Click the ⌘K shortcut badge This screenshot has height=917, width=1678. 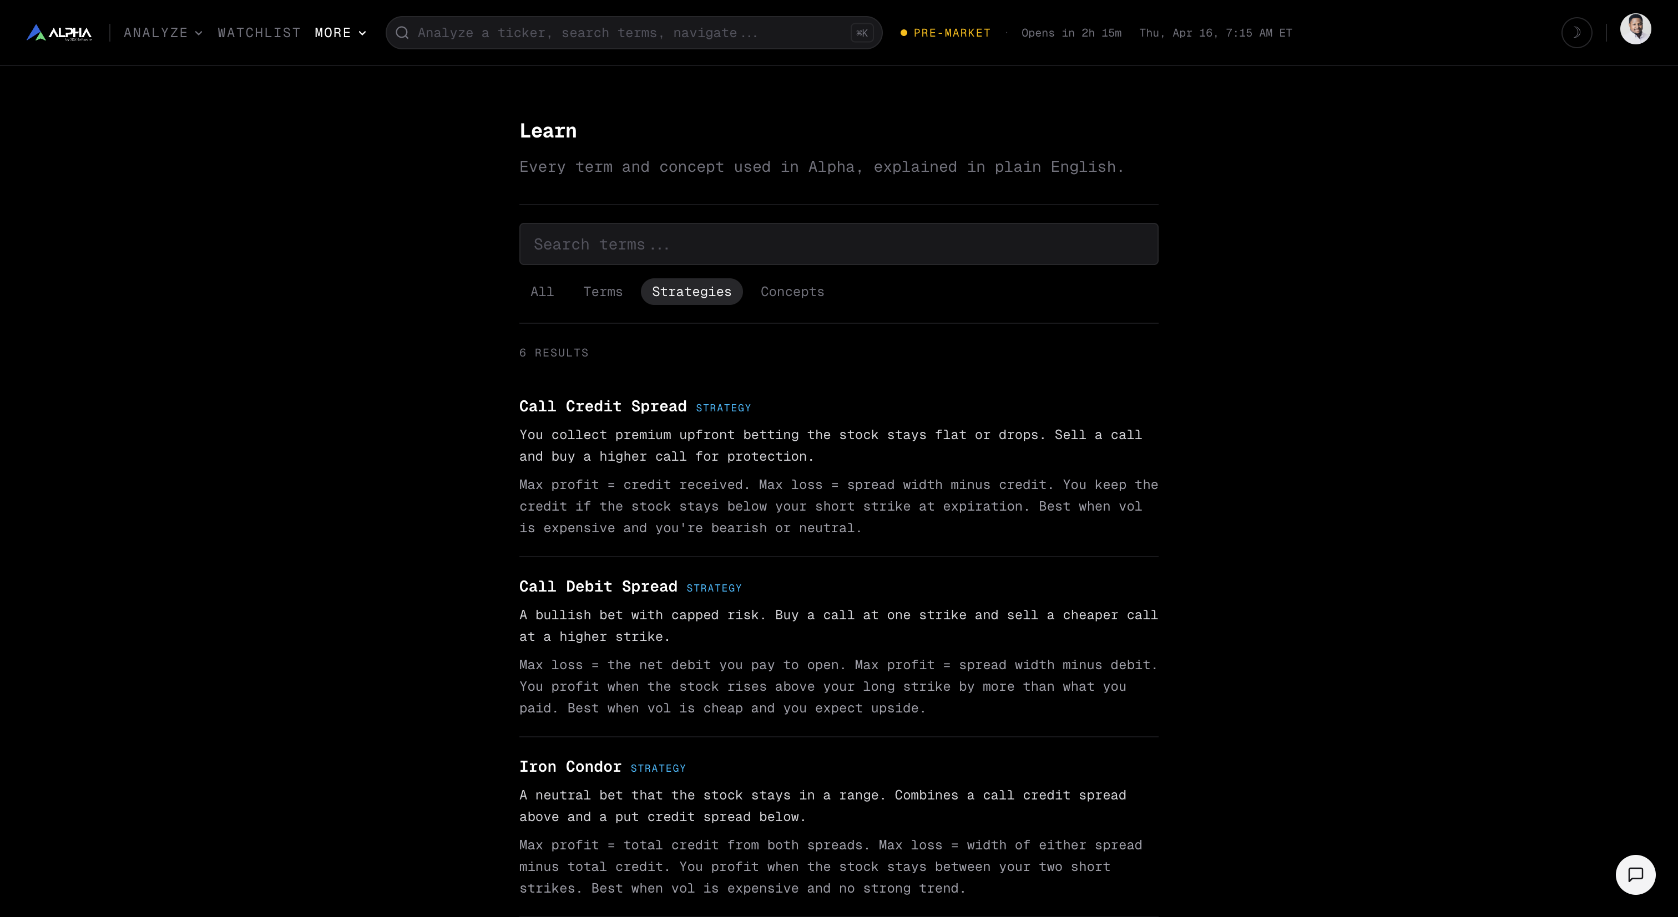coord(862,33)
